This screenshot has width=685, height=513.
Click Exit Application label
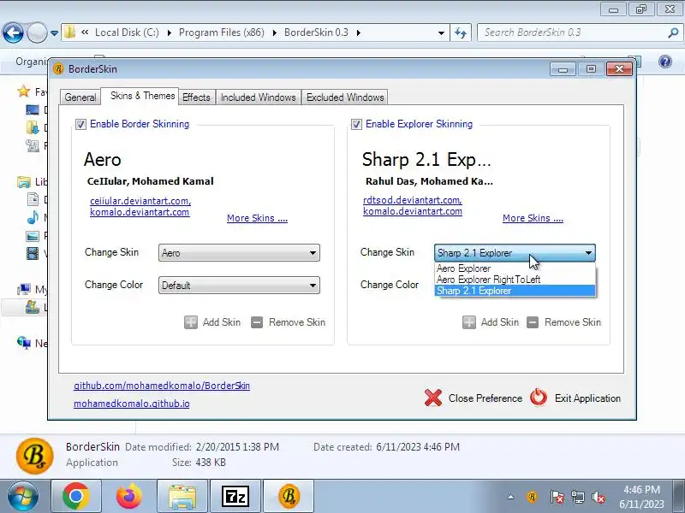pos(587,398)
